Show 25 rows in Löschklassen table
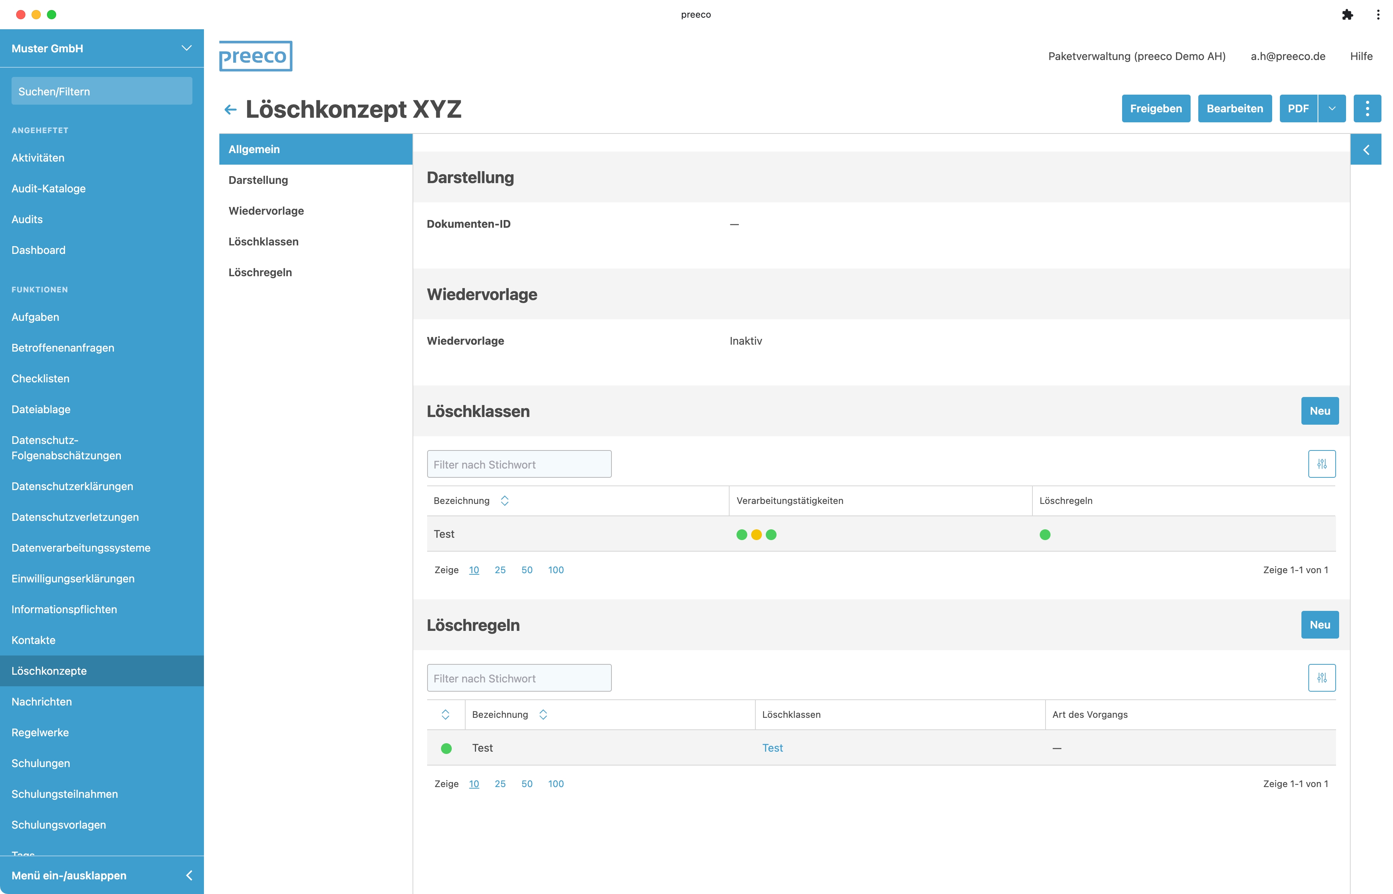Viewport: 1393px width, 894px height. coord(499,569)
